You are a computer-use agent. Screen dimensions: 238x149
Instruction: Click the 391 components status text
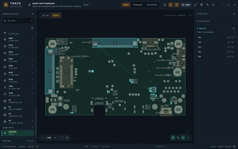[x=10, y=147]
